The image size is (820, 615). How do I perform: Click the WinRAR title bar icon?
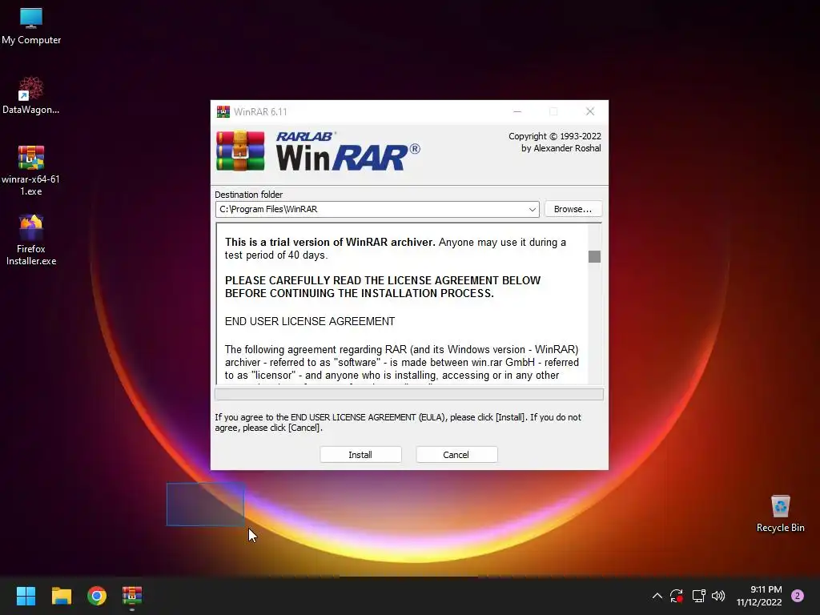click(223, 111)
